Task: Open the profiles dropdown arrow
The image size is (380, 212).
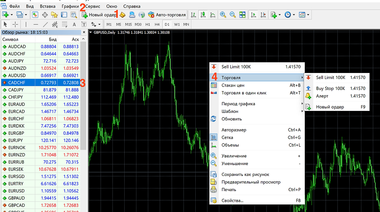Action: point(26,15)
